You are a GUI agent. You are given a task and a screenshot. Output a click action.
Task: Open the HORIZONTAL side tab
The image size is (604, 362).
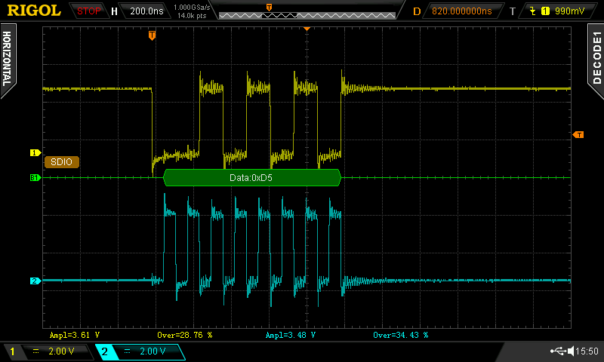click(x=8, y=57)
